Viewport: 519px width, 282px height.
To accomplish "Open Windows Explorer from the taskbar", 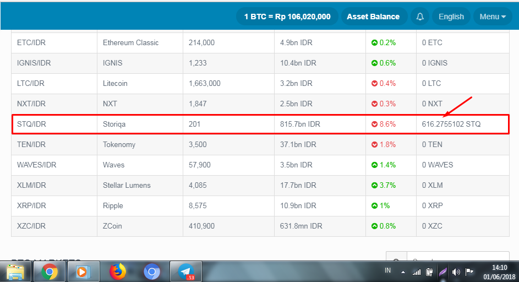I will pos(15,272).
